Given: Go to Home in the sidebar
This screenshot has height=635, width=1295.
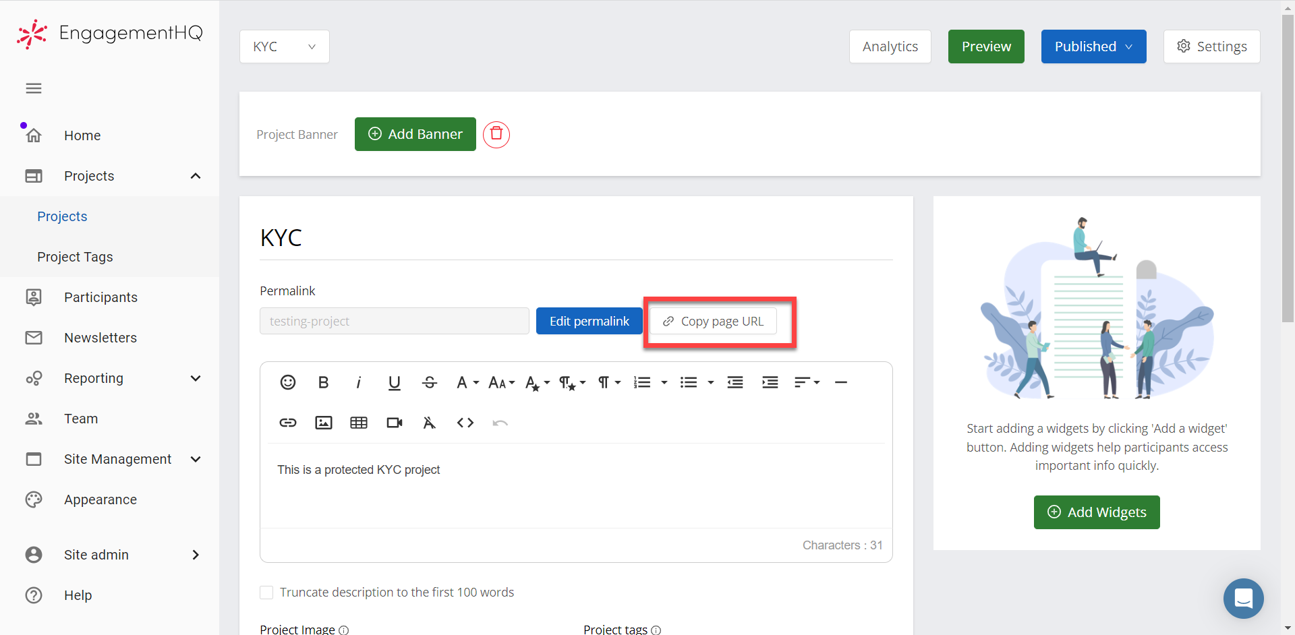Looking at the screenshot, I should tap(82, 135).
